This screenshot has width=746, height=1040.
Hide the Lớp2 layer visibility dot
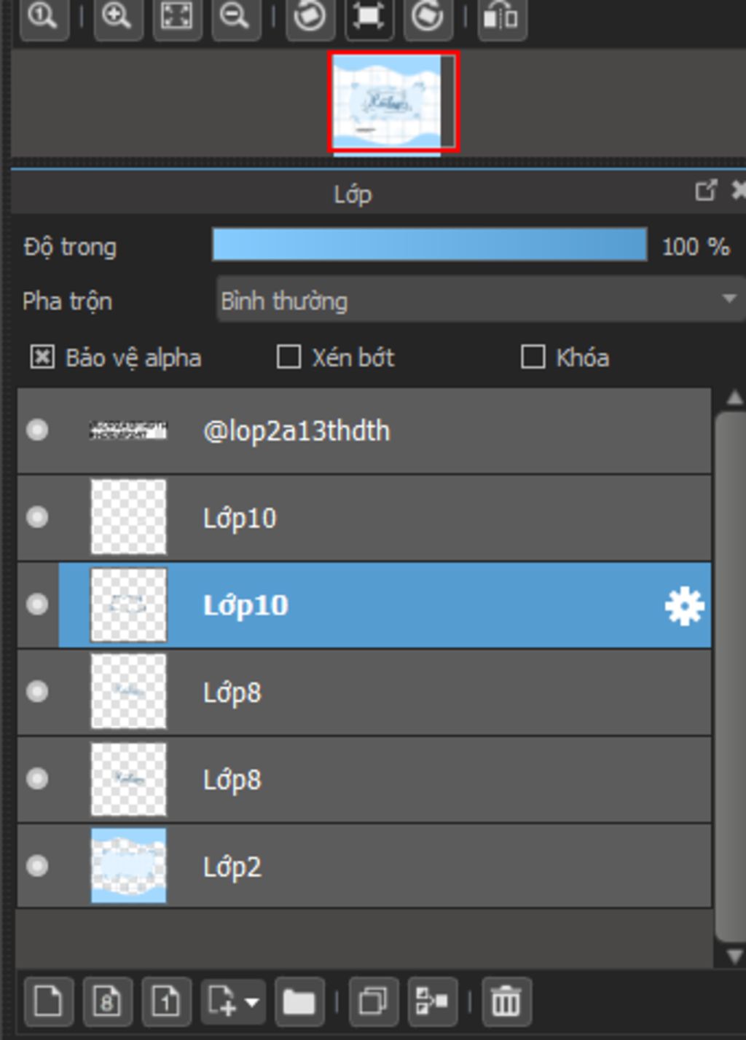(37, 866)
